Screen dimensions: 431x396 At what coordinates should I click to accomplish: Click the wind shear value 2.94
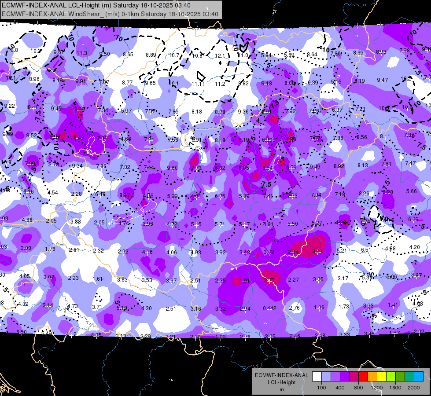pos(245,309)
